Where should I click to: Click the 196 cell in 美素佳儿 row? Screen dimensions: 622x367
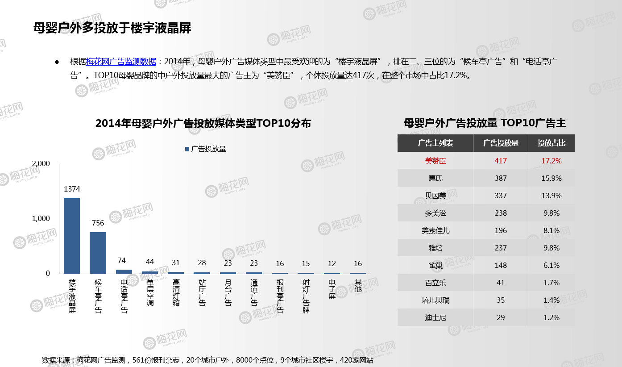(501, 230)
